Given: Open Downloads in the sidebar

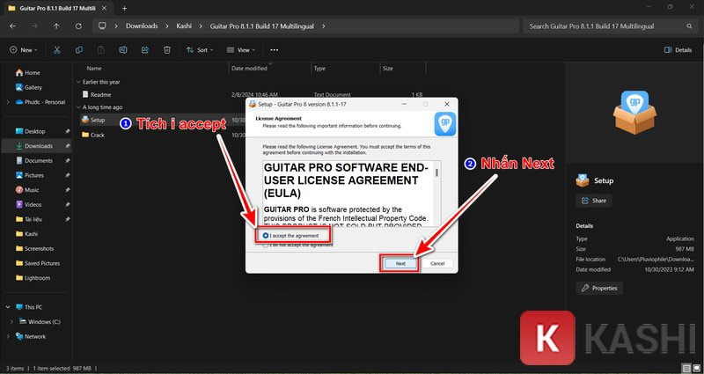Looking at the screenshot, I should coord(38,146).
